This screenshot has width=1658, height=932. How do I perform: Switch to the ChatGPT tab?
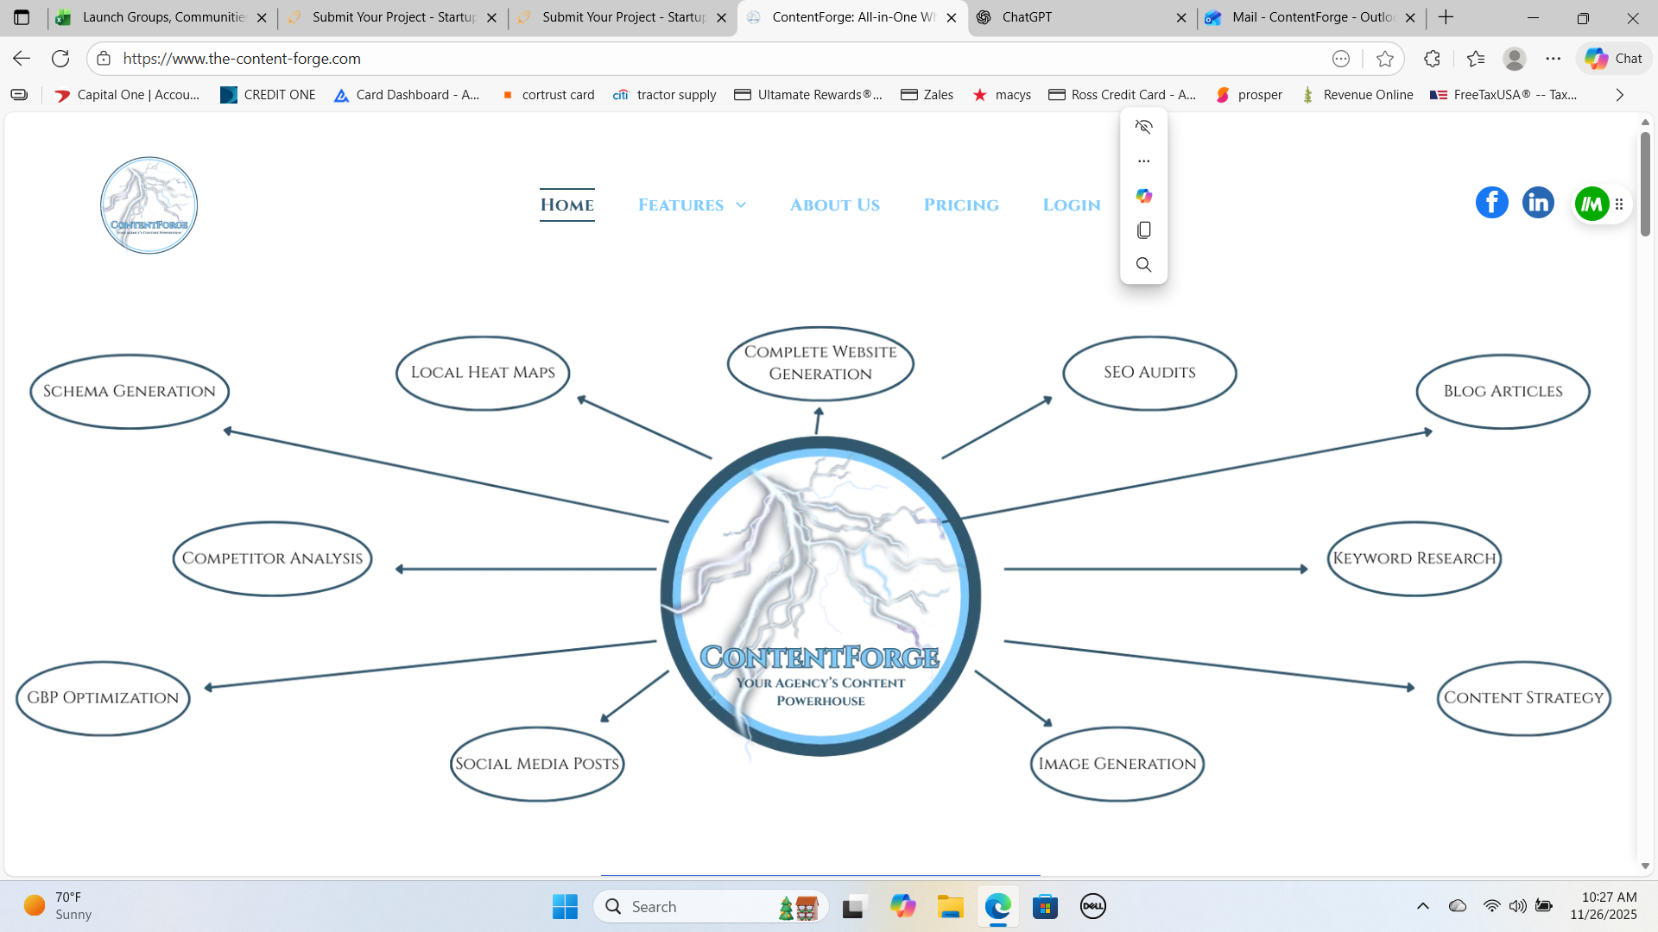click(1084, 17)
